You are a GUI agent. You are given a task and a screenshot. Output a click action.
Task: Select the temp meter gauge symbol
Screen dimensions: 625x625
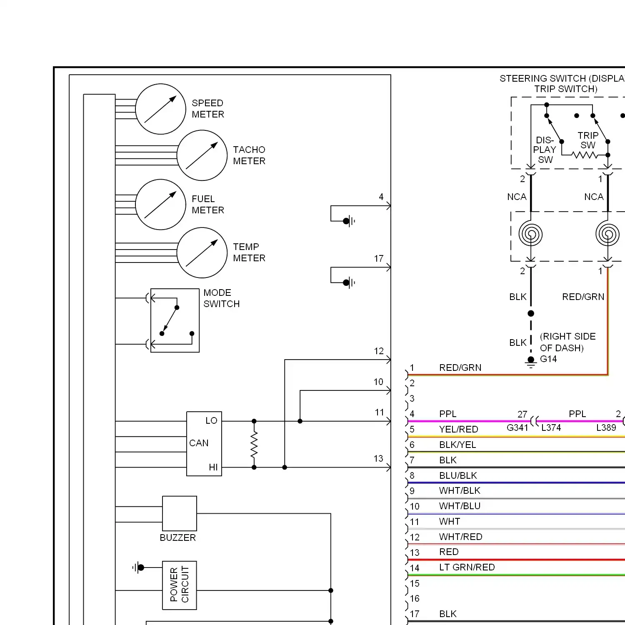tap(202, 253)
